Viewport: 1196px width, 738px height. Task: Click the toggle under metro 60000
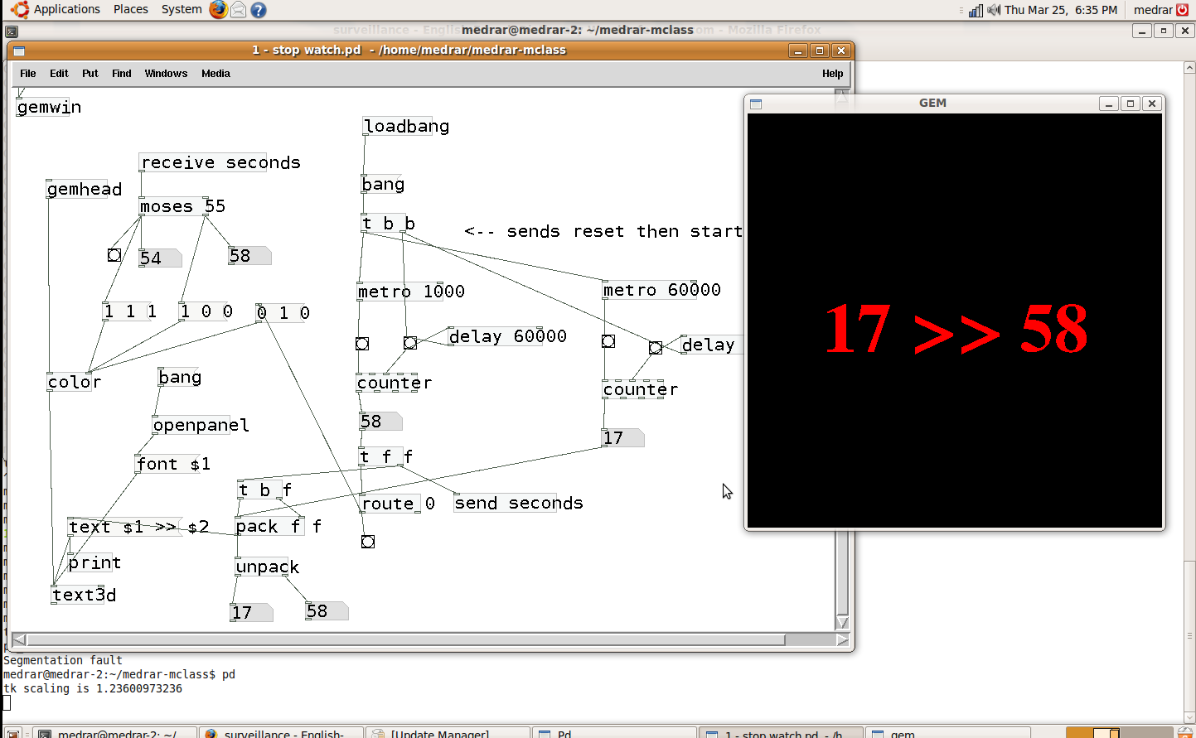608,341
